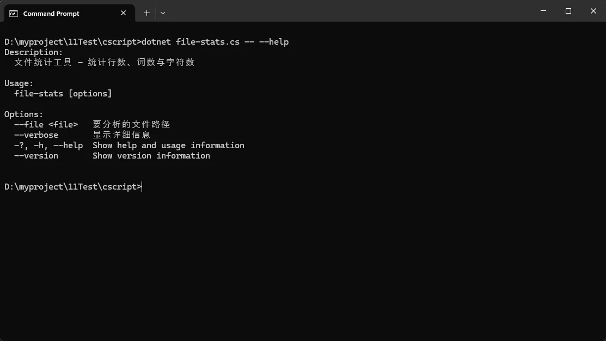Click the '--verbose' option text
The height and width of the screenshot is (341, 606).
(36, 135)
